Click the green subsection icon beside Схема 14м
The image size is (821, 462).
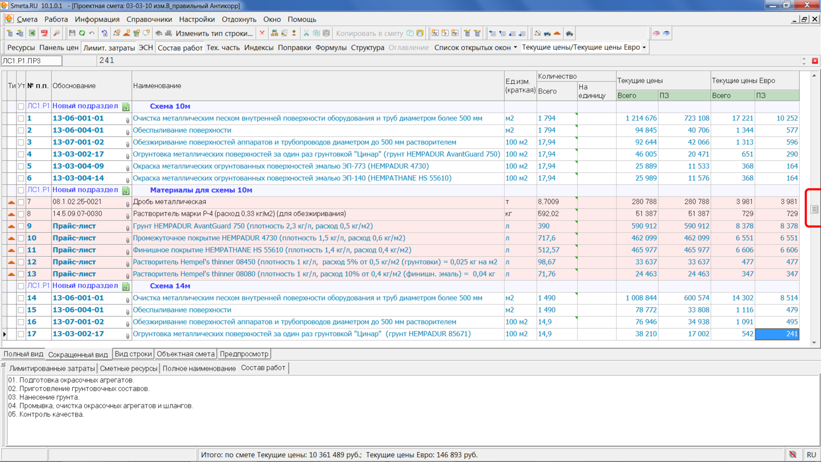pos(126,286)
